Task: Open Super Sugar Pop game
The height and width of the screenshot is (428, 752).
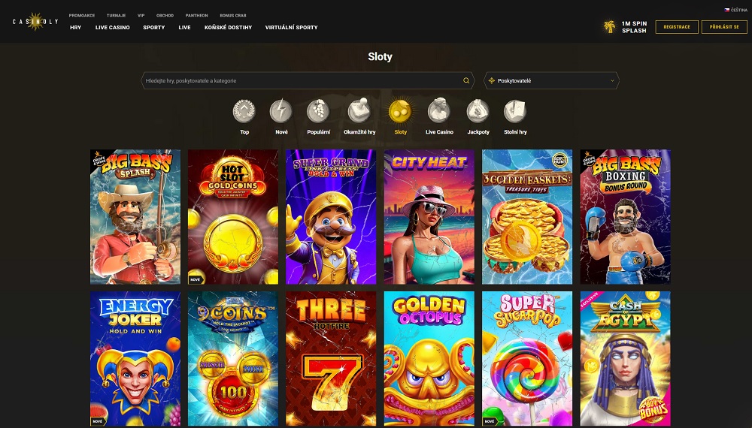Action: pyautogui.click(x=527, y=359)
